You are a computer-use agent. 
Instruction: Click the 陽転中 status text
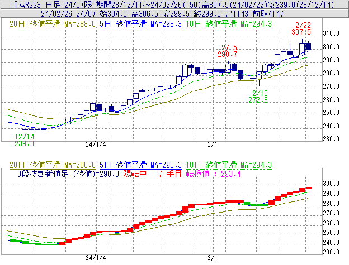[135, 174]
